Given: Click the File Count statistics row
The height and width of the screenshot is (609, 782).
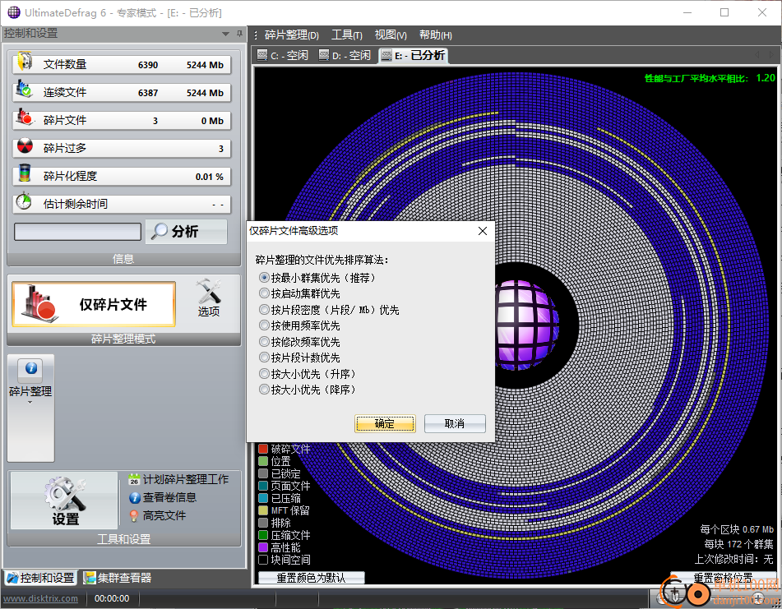Looking at the screenshot, I should point(122,64).
